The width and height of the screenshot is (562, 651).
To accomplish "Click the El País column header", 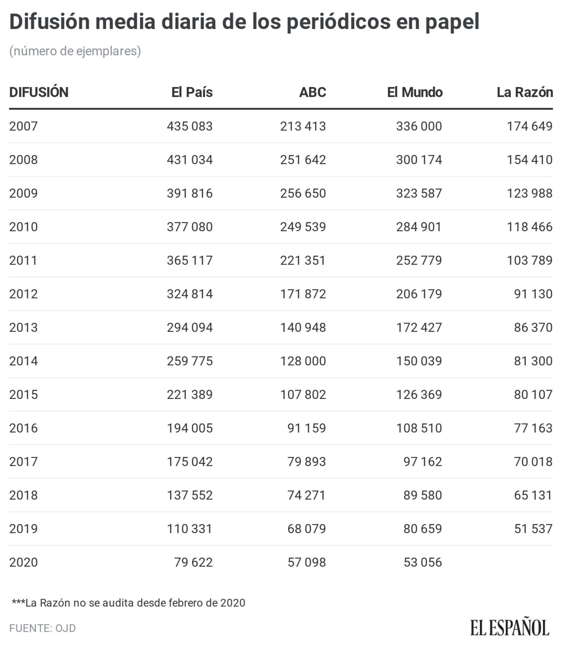I will point(192,92).
